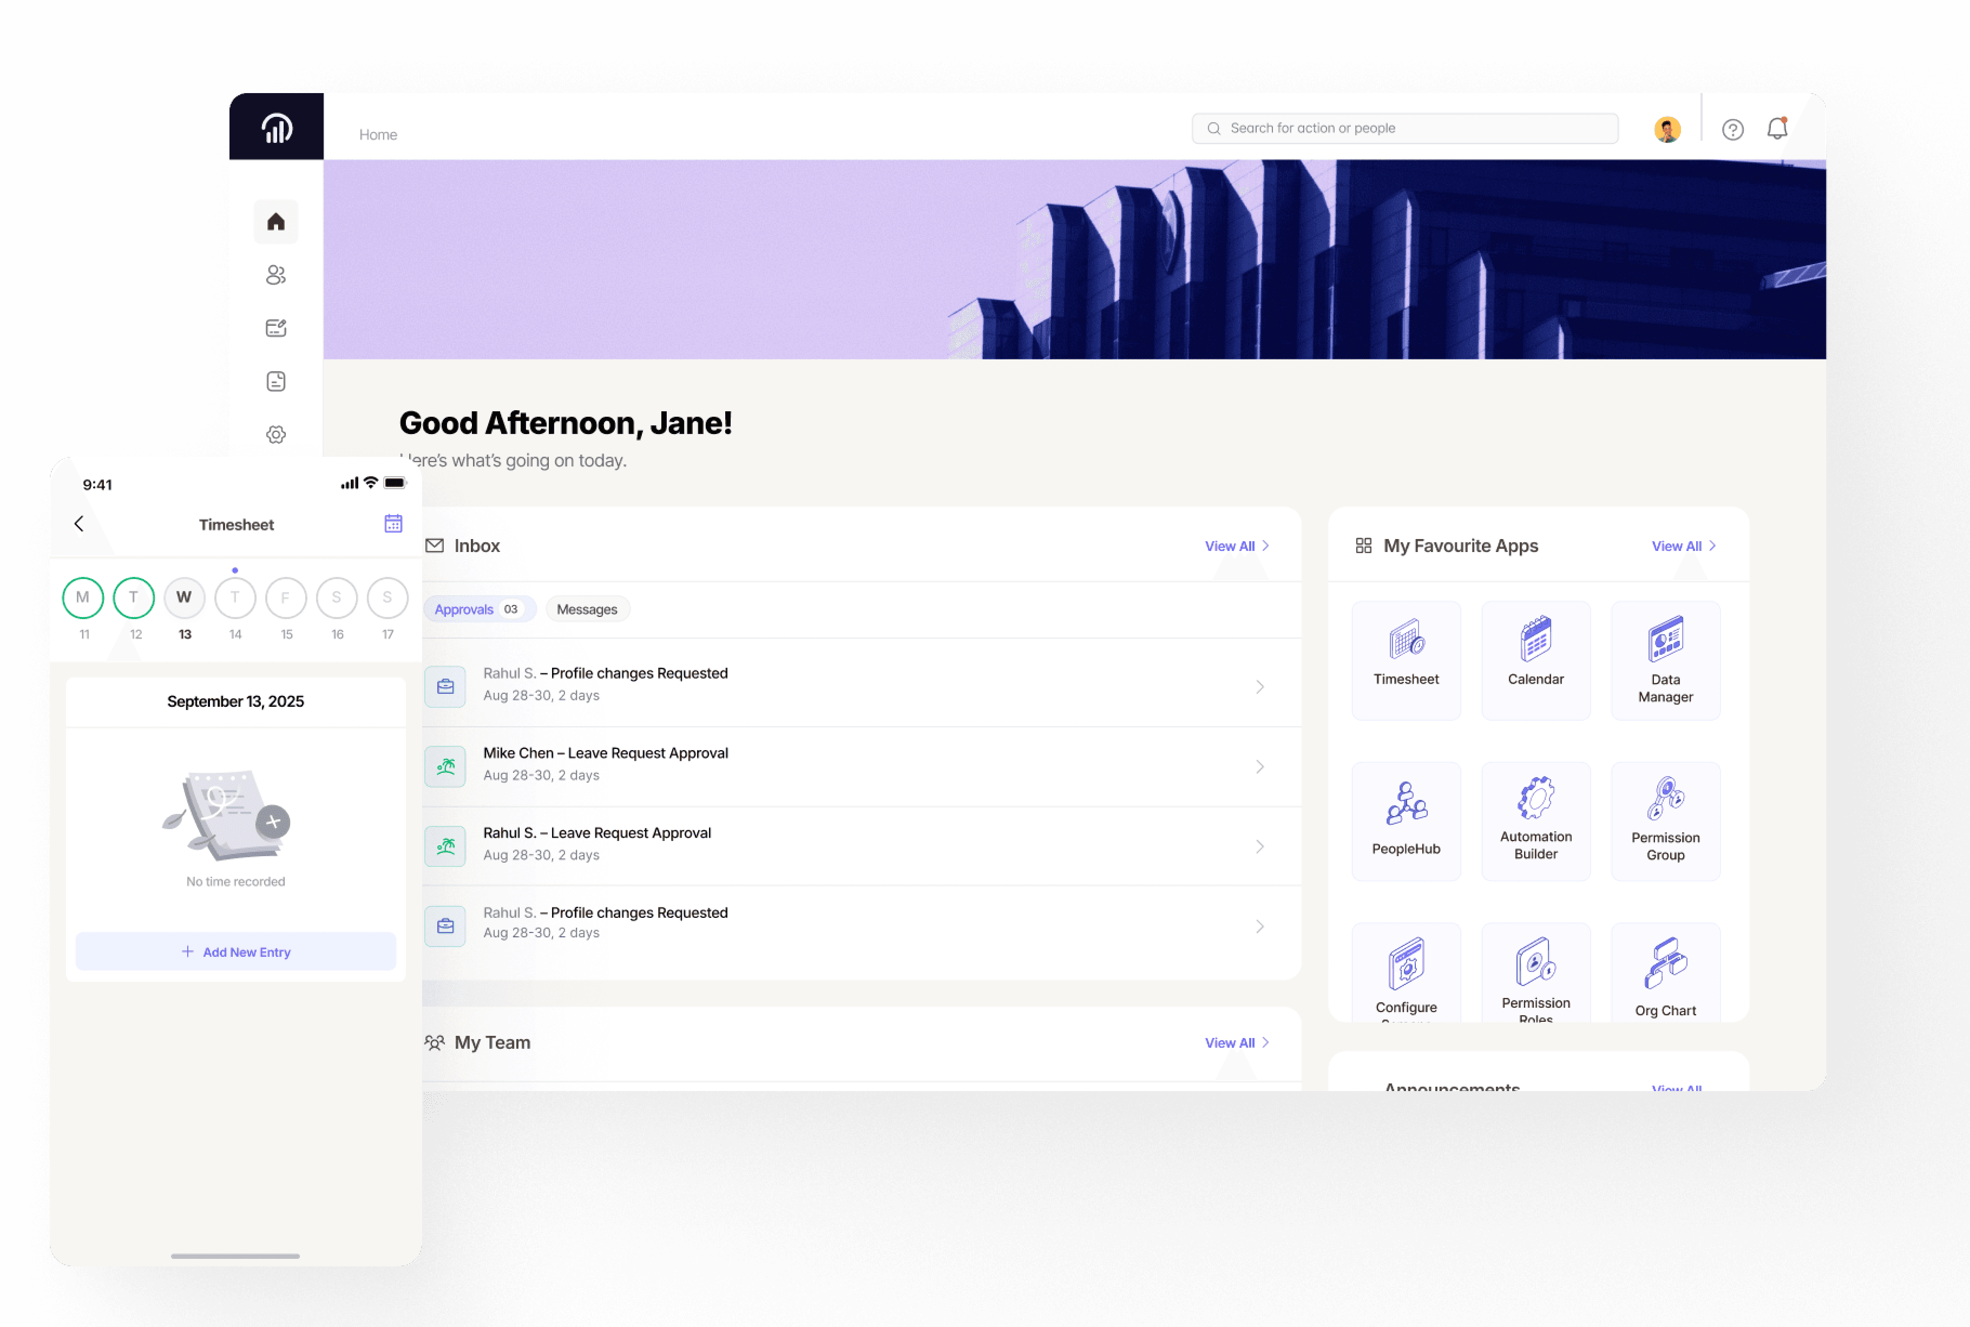Go back using mobile back arrow
Screen dimensions: 1970x1327
(80, 524)
